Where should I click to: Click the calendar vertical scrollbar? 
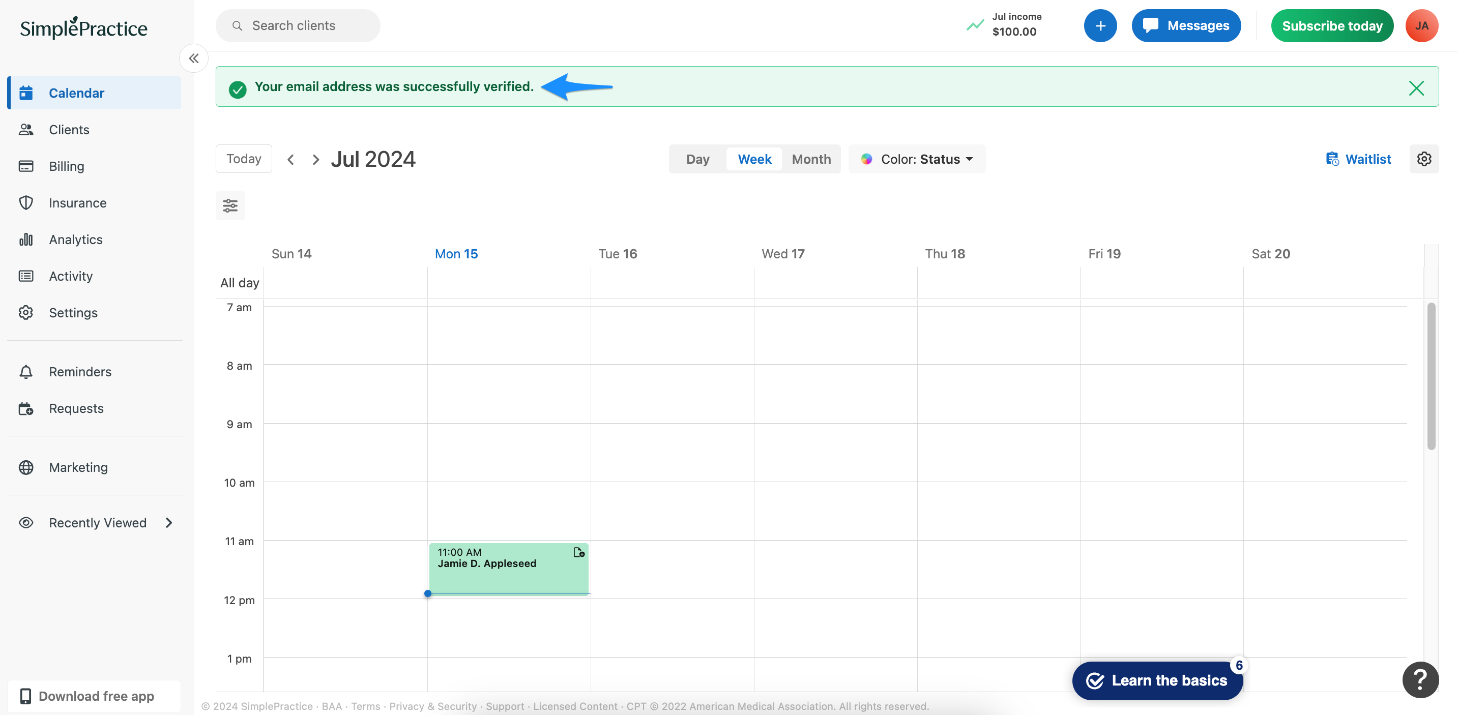tap(1431, 376)
